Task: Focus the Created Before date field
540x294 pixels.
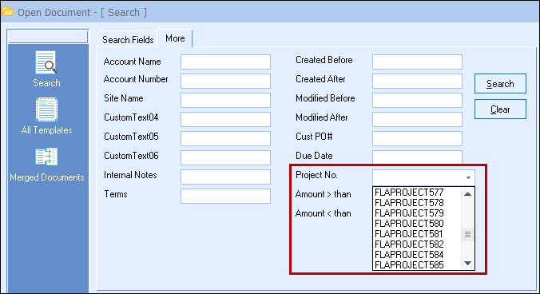Action: click(417, 62)
